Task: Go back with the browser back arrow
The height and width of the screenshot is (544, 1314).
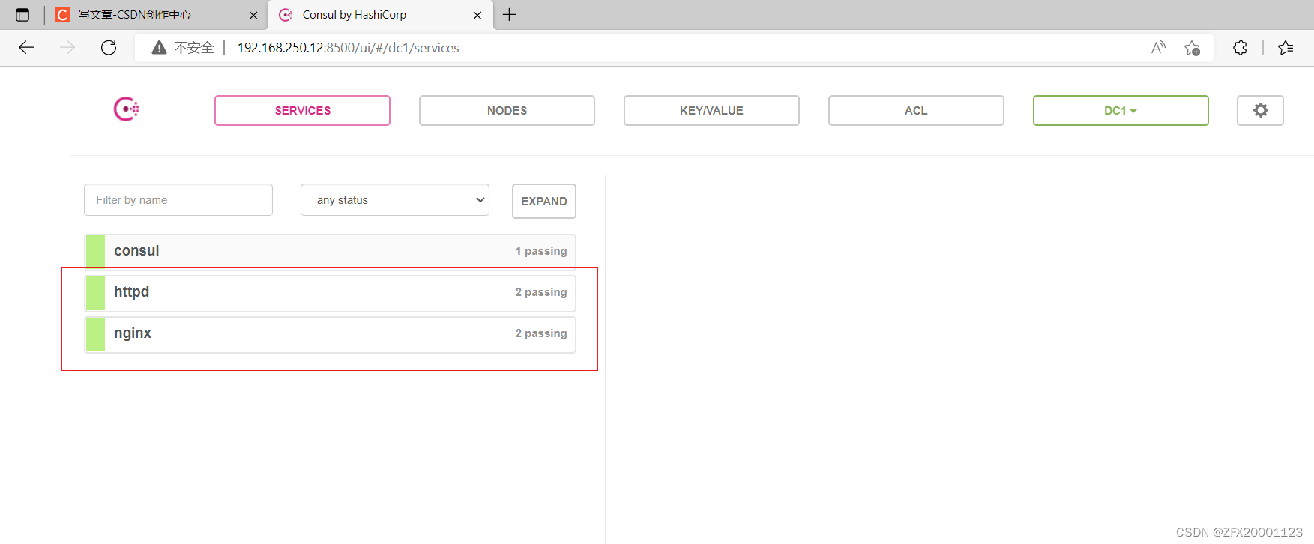Action: click(x=26, y=48)
